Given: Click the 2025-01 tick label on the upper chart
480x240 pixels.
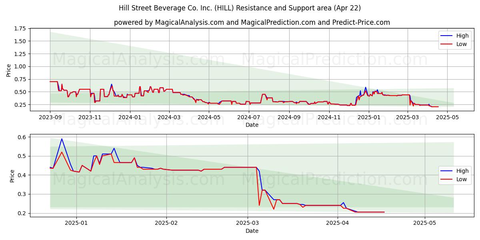Looking at the screenshot, I should click(369, 117).
